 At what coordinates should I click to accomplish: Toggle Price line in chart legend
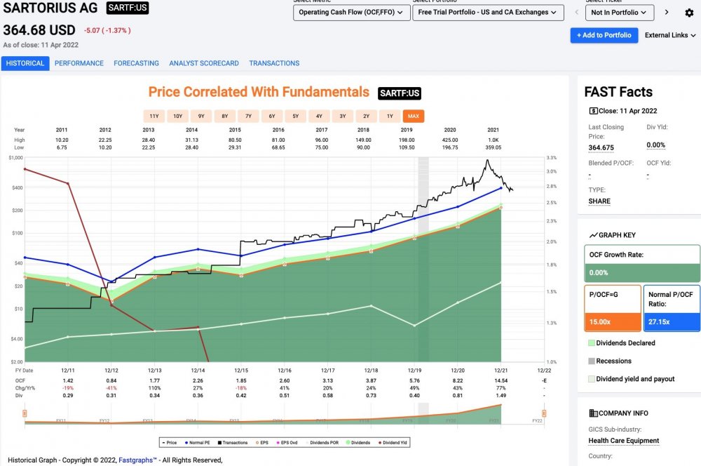[168, 444]
